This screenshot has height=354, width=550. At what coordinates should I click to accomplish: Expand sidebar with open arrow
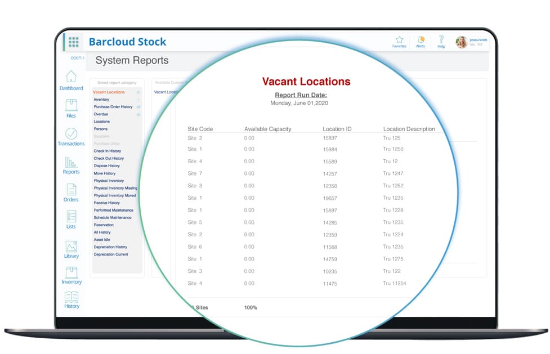(x=78, y=57)
